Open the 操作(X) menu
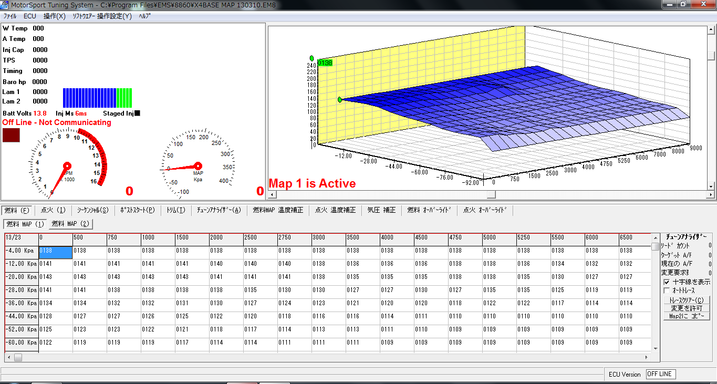The height and width of the screenshot is (384, 717). click(55, 16)
